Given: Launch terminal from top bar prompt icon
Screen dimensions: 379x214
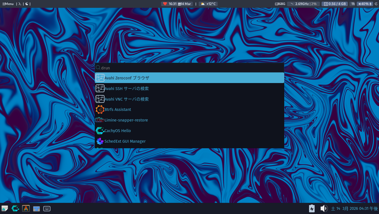Looking at the screenshot, I should pyautogui.click(x=20, y=4).
